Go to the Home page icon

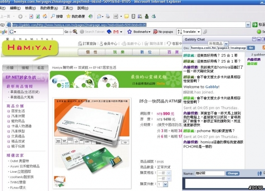pos(45,16)
